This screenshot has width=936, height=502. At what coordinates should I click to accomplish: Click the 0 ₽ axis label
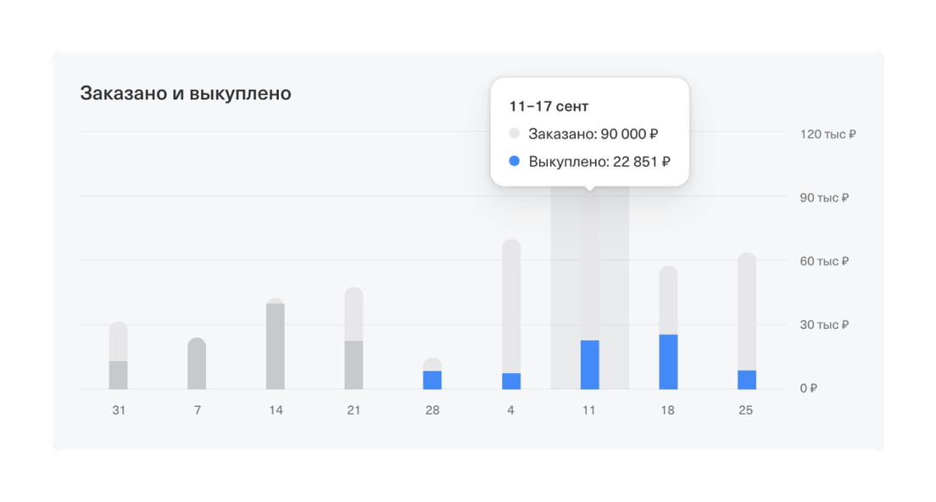click(809, 388)
